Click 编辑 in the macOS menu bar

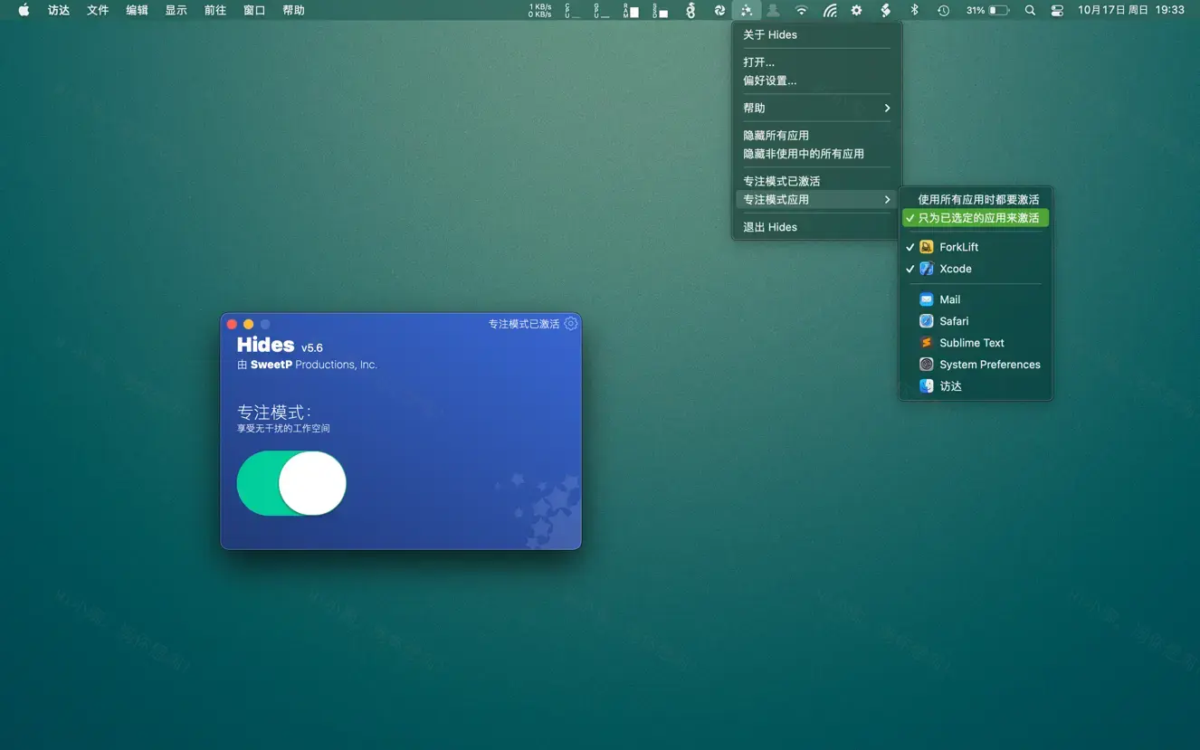tap(136, 11)
